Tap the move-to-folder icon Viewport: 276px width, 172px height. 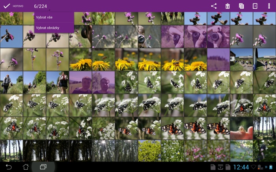(x=255, y=6)
